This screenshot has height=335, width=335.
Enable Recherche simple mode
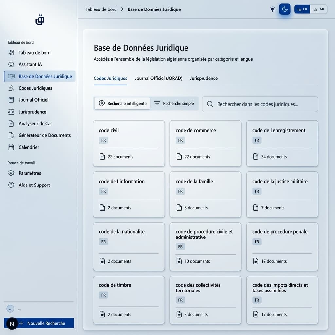point(174,103)
